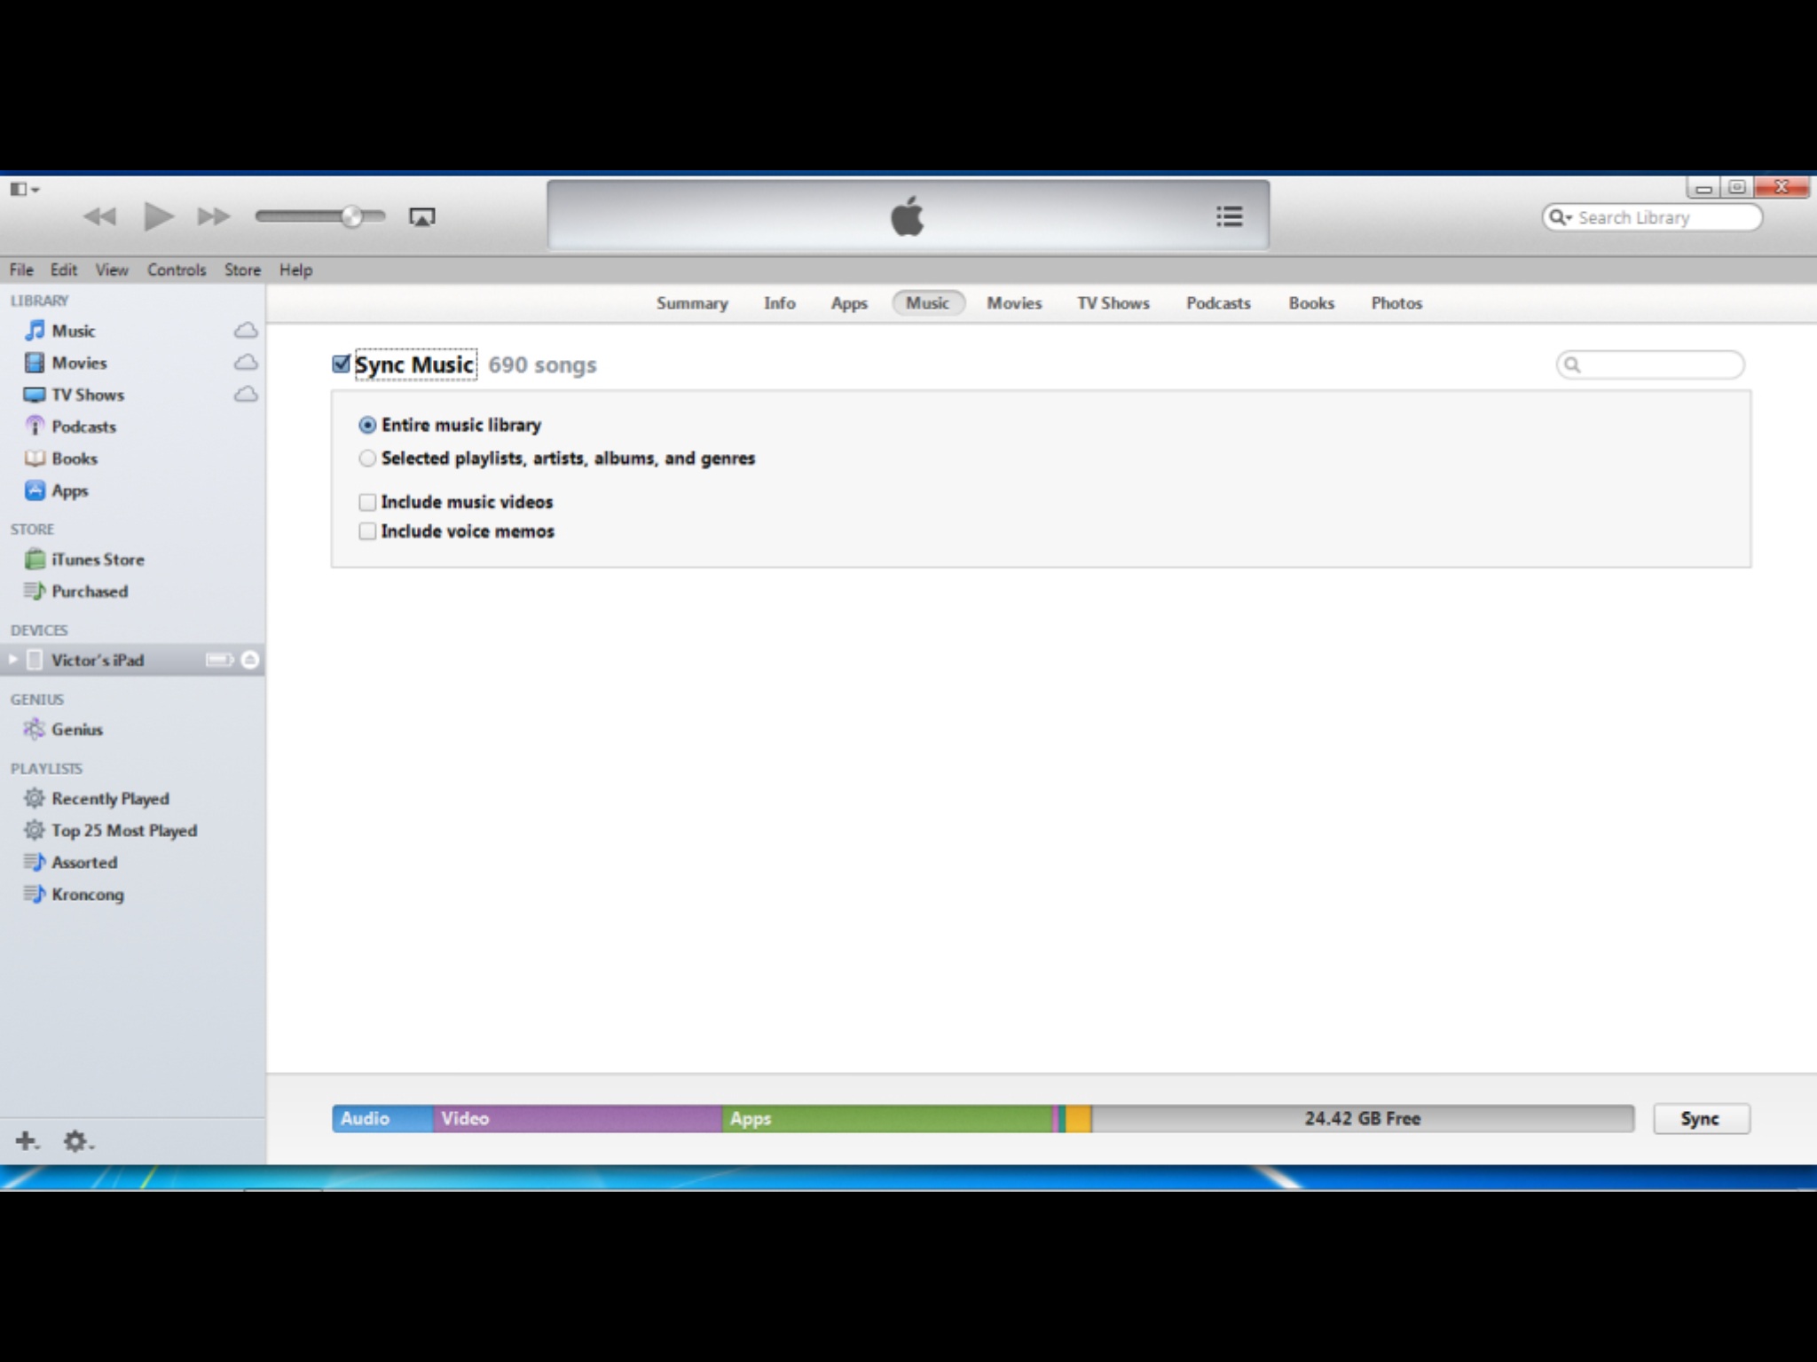Viewport: 1817px width, 1362px height.
Task: Select the Selected playlists, artists, albums radio button
Action: [367, 458]
